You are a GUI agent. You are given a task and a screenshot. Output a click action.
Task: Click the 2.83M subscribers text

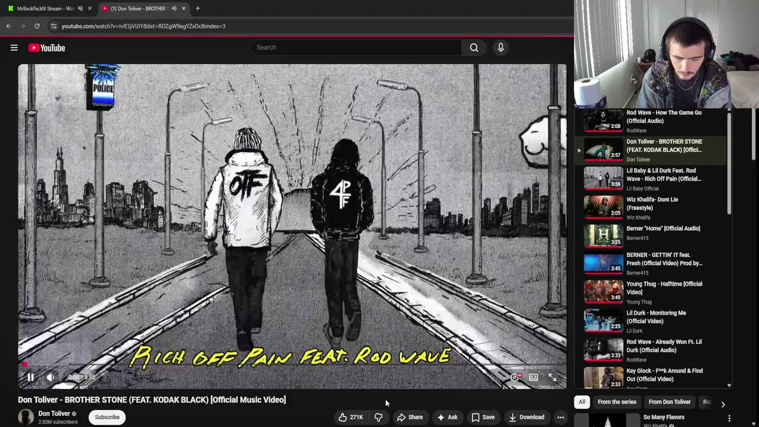pos(58,422)
